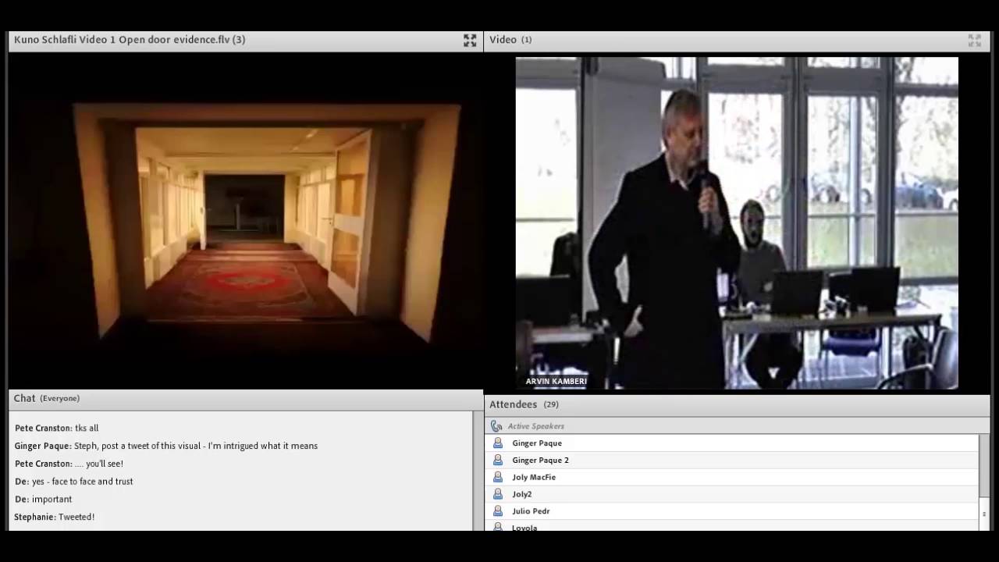The width and height of the screenshot is (999, 562).
Task: Select attendee Ginger Paque
Action: 732,443
